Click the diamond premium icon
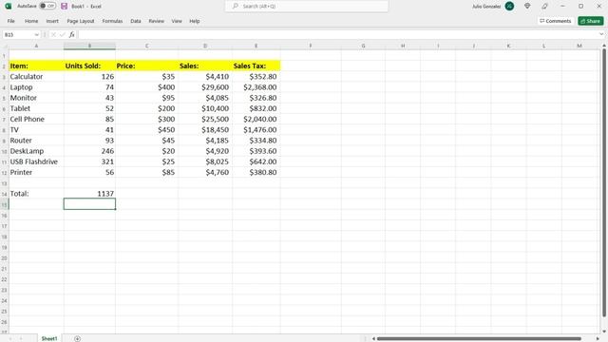The height and width of the screenshot is (342, 608). 527,7
